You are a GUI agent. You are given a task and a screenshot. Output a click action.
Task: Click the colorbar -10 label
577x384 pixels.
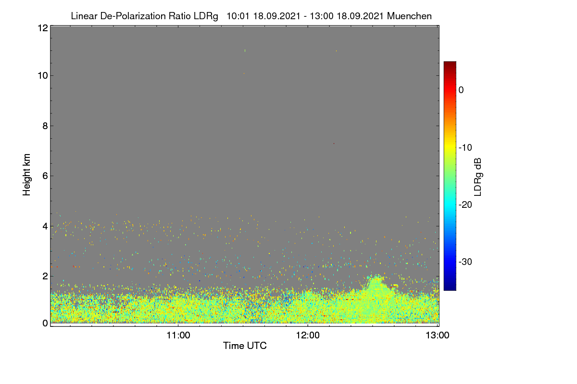point(465,147)
